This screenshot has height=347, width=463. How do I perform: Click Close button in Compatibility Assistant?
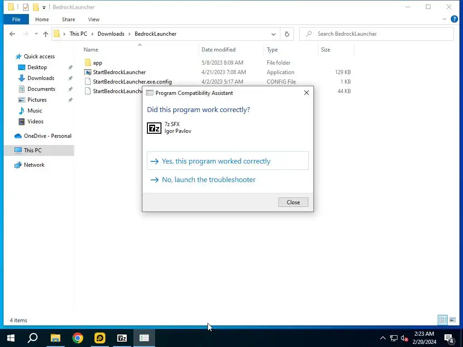tap(293, 202)
